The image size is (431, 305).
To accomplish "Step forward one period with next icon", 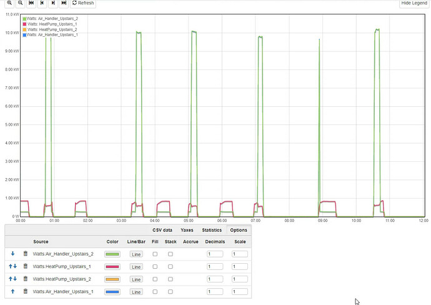I will click(x=53, y=2).
